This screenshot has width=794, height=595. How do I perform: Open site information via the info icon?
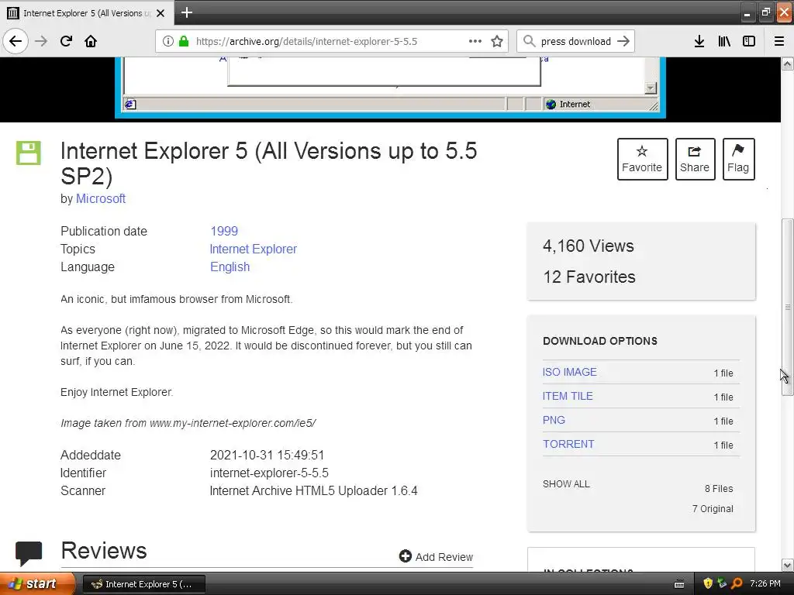(168, 42)
